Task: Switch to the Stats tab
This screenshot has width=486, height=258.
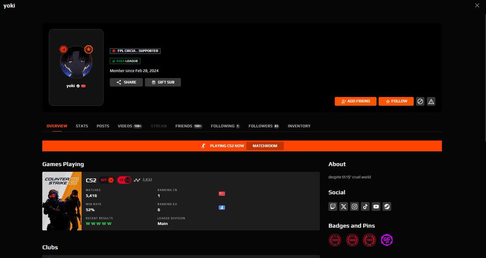Action: click(82, 126)
